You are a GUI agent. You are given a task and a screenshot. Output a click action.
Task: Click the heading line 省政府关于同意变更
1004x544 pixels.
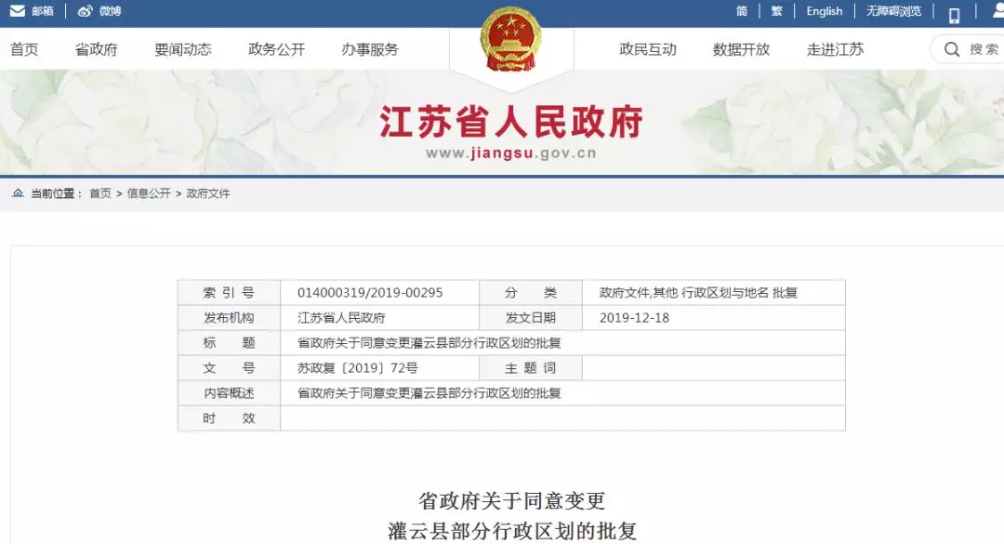pyautogui.click(x=511, y=500)
